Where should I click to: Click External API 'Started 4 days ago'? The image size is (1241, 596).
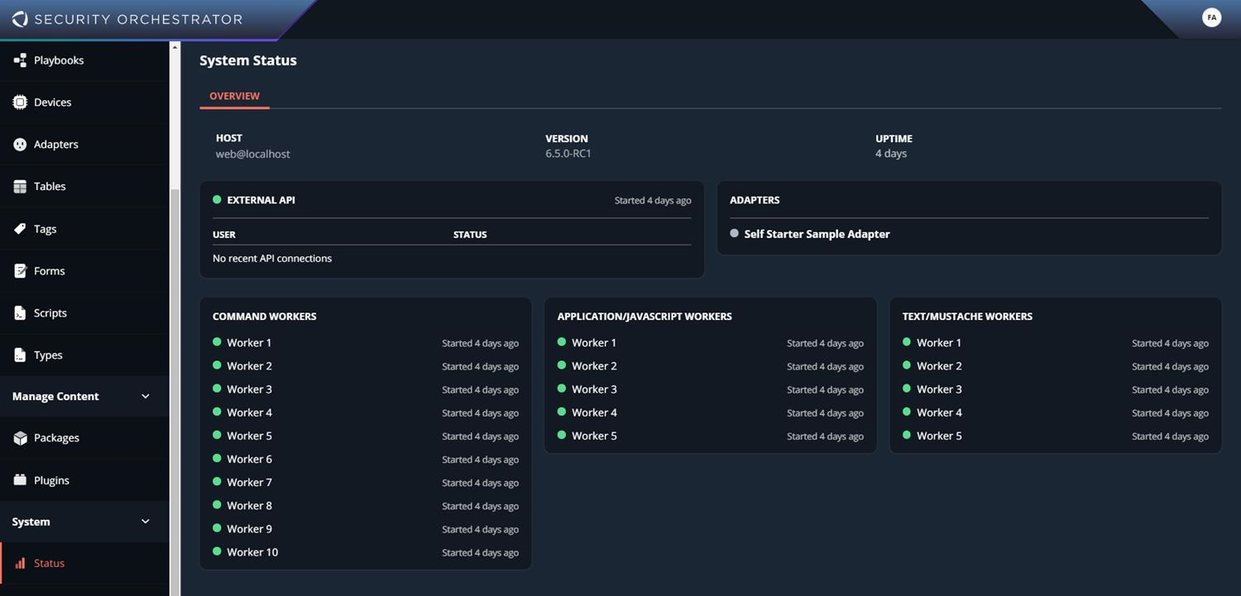coord(653,201)
